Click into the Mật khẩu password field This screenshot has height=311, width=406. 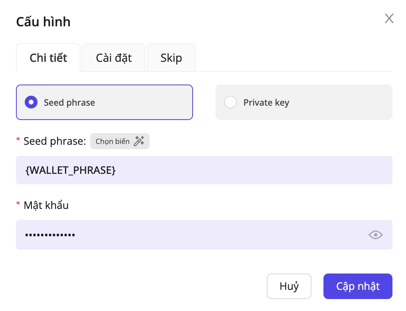pos(191,235)
